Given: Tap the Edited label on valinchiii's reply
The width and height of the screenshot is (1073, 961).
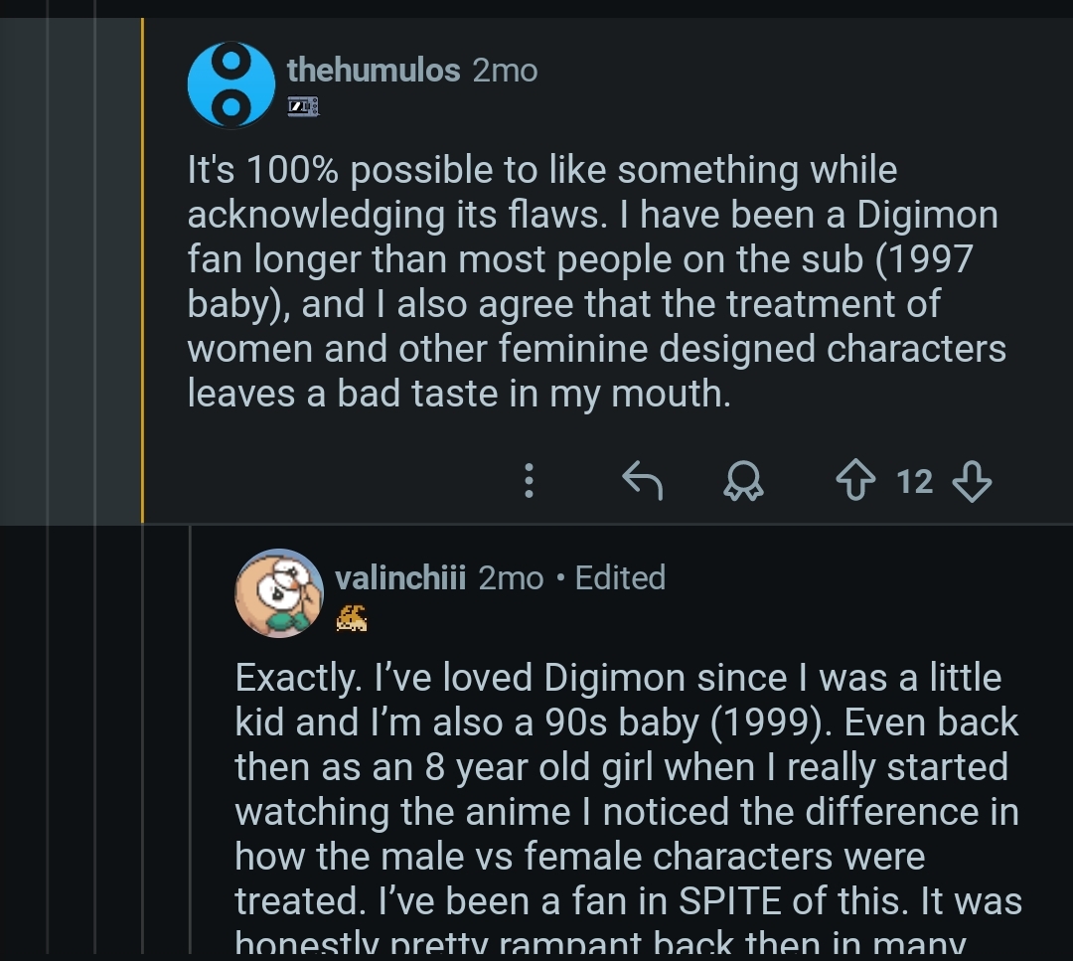Looking at the screenshot, I should click(620, 577).
